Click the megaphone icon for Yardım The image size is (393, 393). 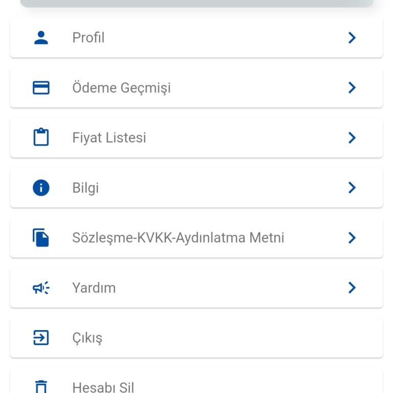coord(41,288)
